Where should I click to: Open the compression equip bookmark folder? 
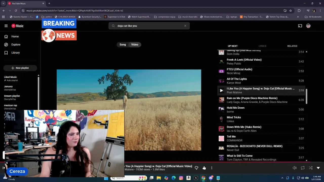165,17
